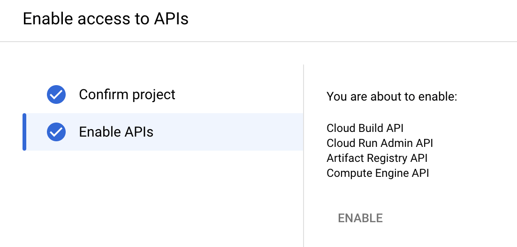The image size is (517, 247).
Task: Click the Confirm project blue checkmark icon
Action: pos(56,94)
